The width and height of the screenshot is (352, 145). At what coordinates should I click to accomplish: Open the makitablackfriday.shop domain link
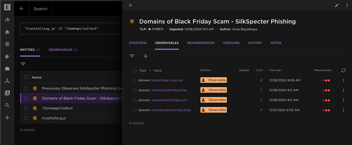click(169, 90)
